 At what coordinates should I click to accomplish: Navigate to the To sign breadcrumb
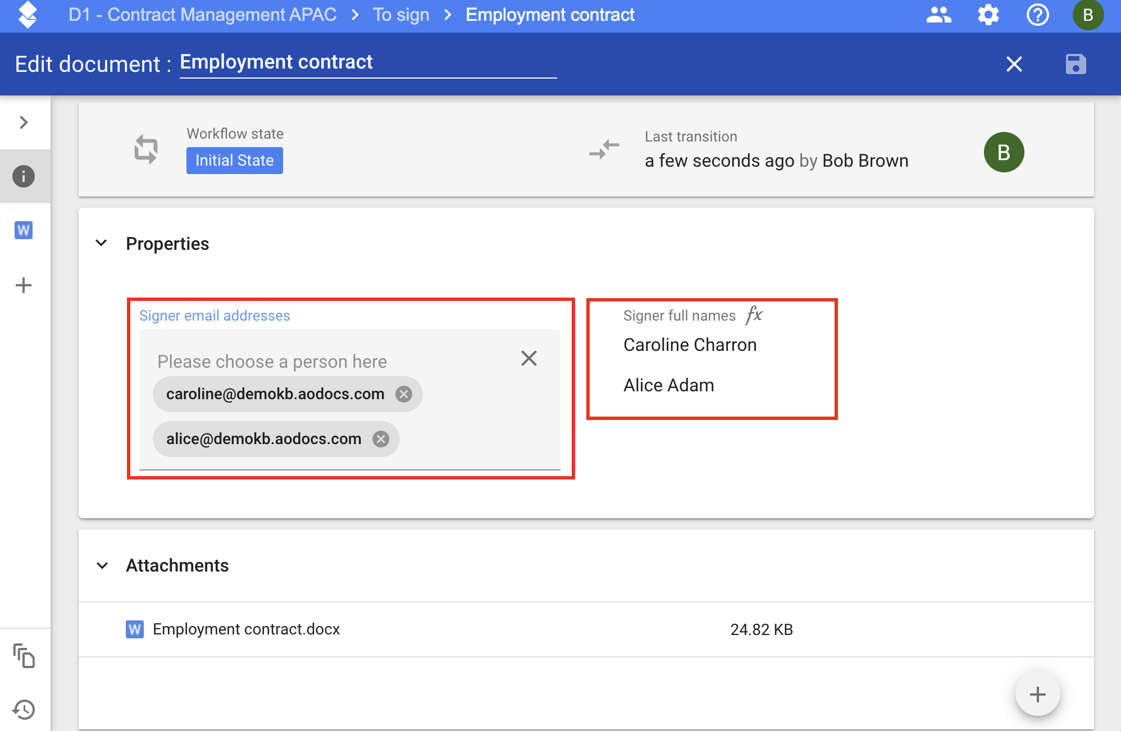401,15
